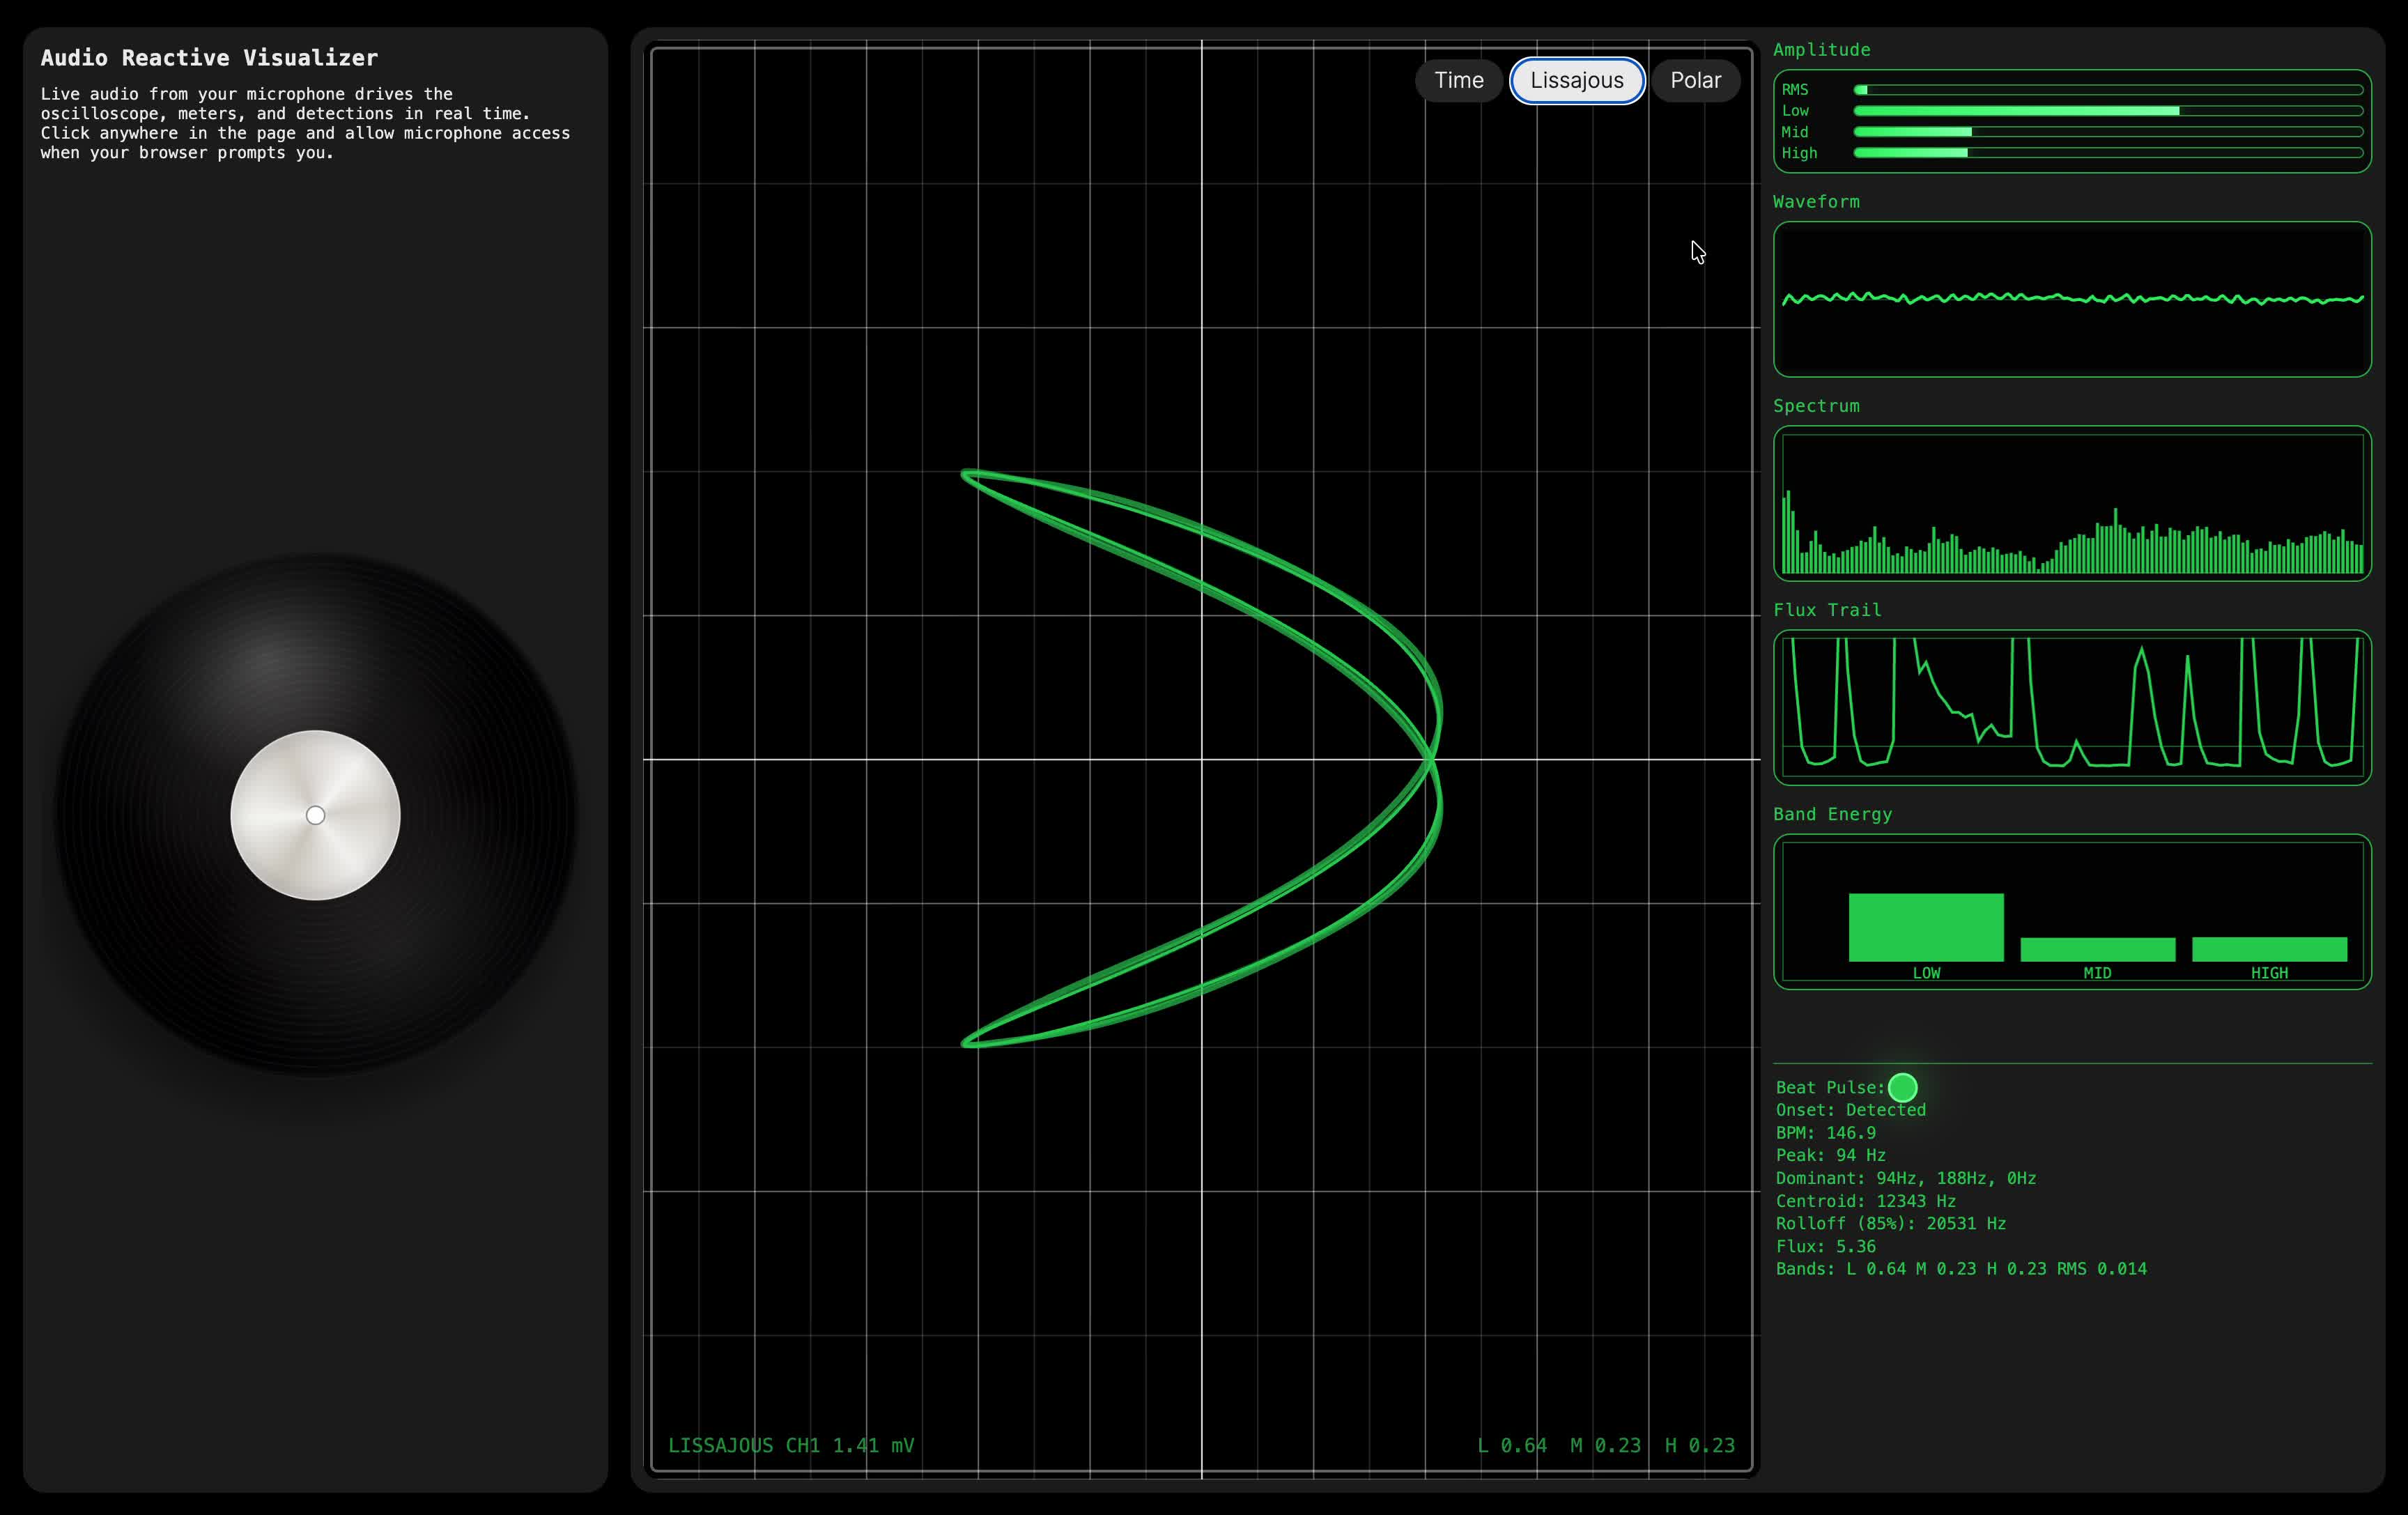Click the vinyl record's center spindle

pos(315,815)
